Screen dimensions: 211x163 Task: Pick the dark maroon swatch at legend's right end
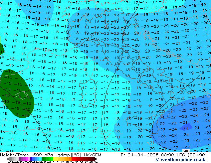click(94, 159)
